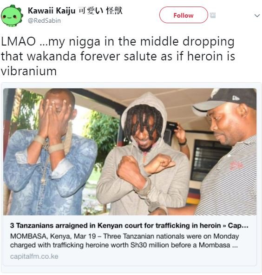Click the word vibranium in the tweet
The image size is (262, 275).
tap(29, 71)
